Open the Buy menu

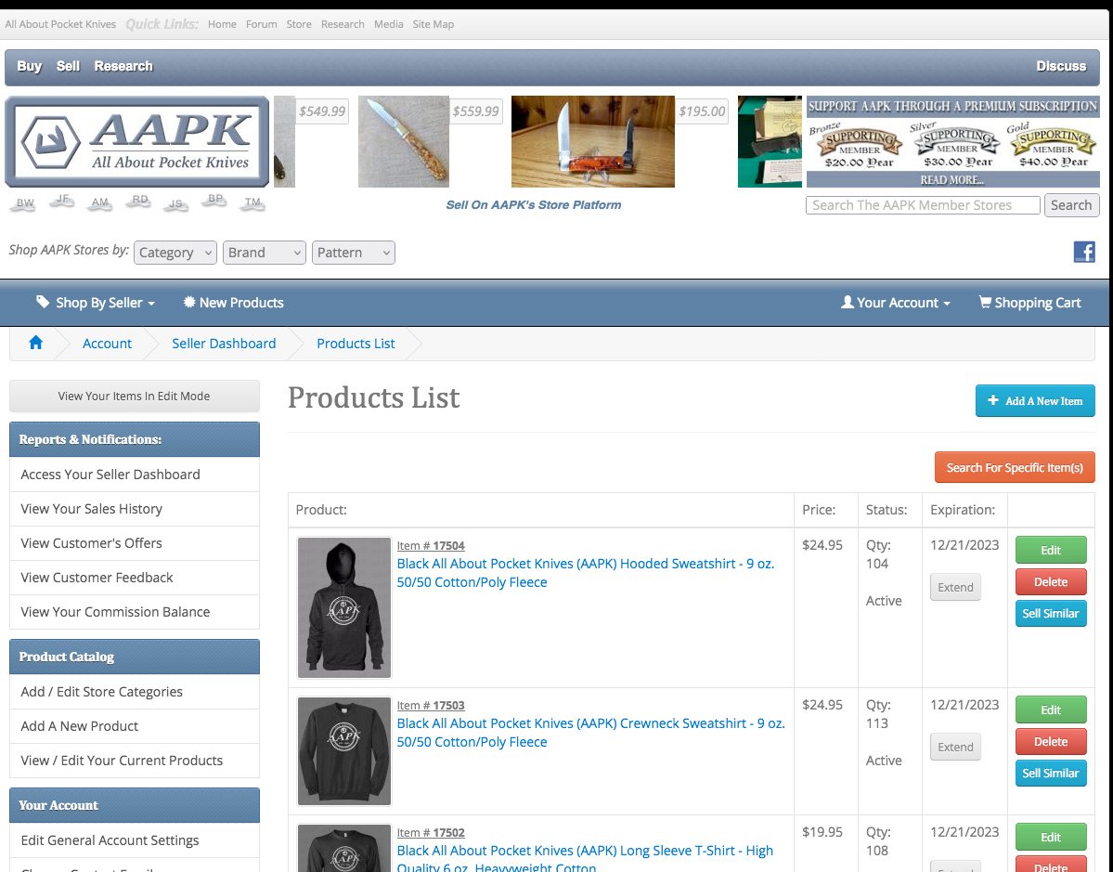(29, 66)
